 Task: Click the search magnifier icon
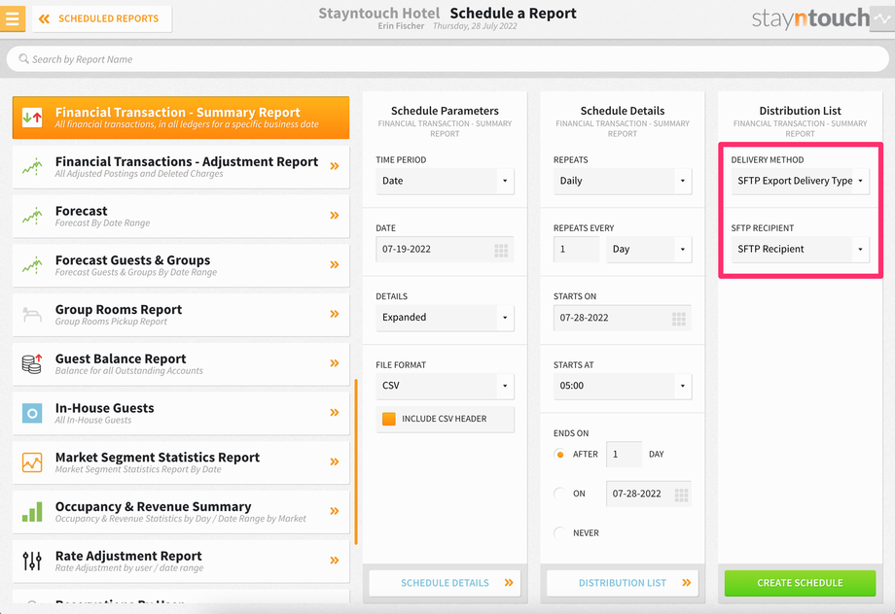coord(23,58)
